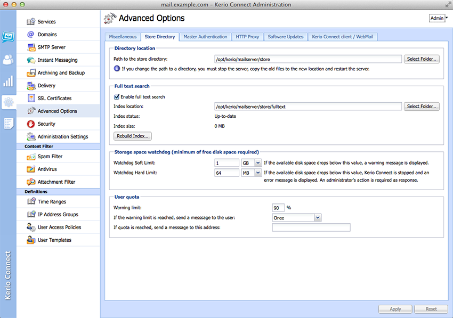Open the Antivirus icon

[31, 169]
